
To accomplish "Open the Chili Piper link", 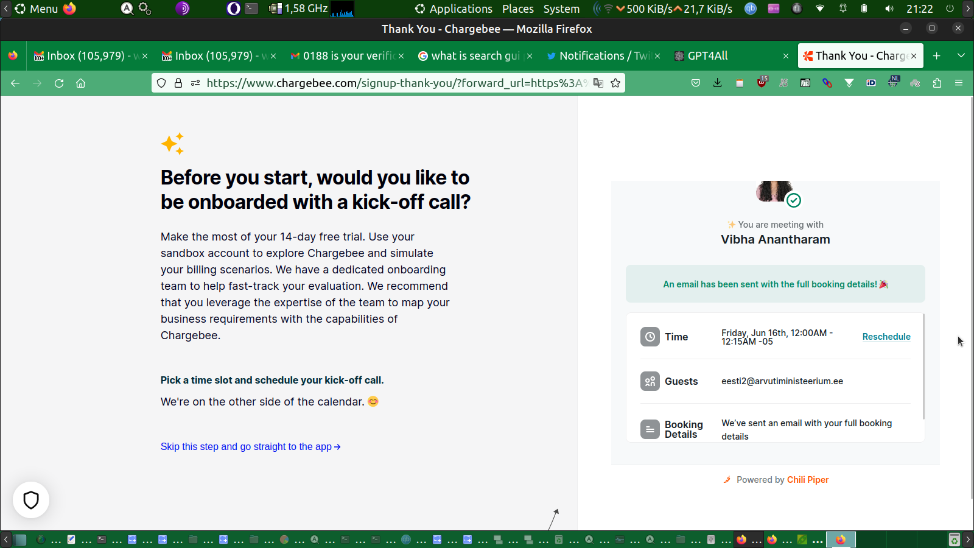I will click(808, 480).
